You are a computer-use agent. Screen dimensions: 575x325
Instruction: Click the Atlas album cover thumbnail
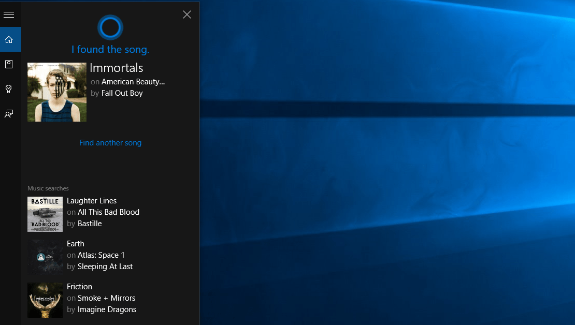45,257
